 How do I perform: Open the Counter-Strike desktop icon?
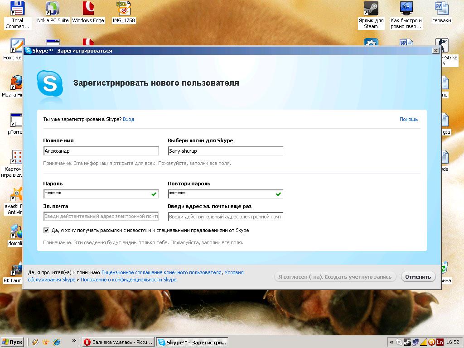point(446,52)
